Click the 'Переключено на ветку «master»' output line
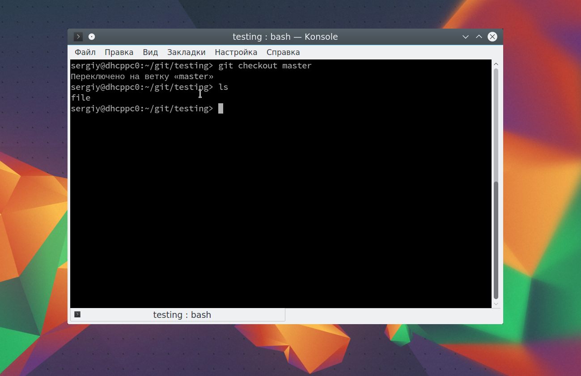The image size is (581, 376). (x=142, y=76)
